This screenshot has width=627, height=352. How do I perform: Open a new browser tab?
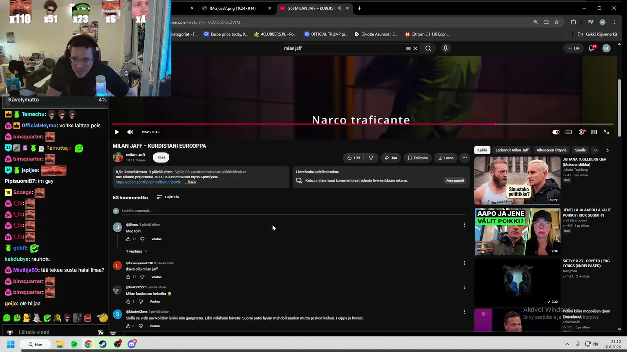point(359,8)
